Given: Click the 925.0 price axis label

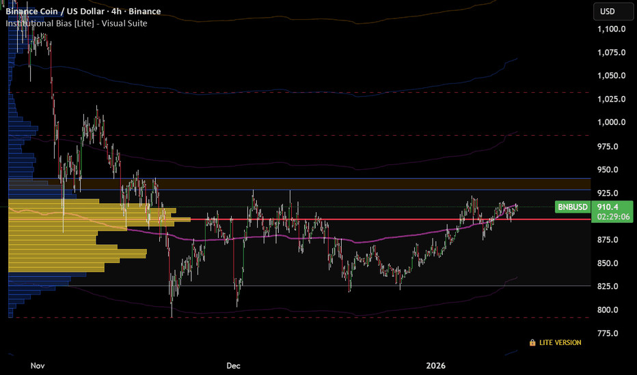Looking at the screenshot, I should (x=608, y=194).
